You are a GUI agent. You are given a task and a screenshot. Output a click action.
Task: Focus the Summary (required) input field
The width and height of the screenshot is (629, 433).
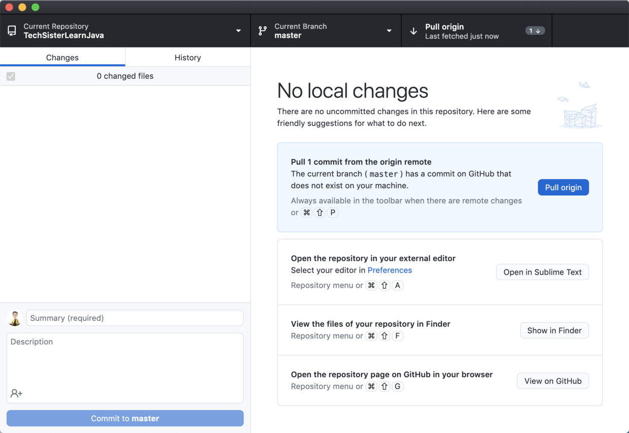pos(135,318)
